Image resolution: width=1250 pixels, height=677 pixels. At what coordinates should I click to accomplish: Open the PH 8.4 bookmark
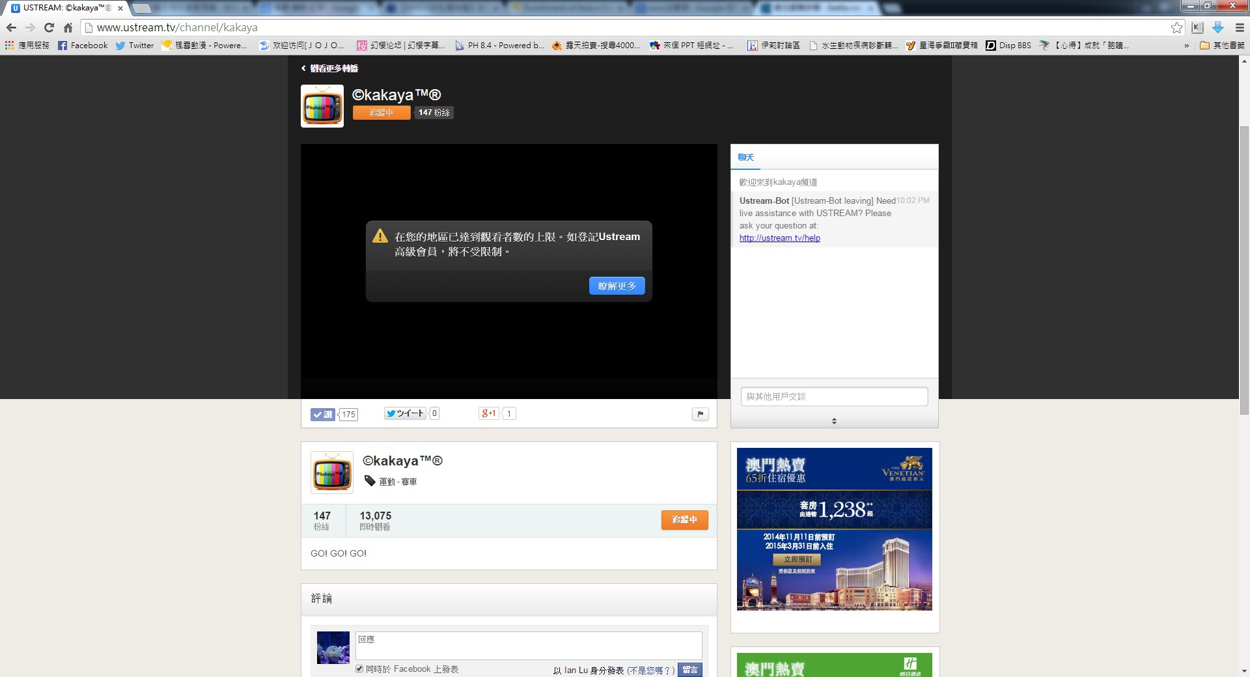pyautogui.click(x=499, y=45)
